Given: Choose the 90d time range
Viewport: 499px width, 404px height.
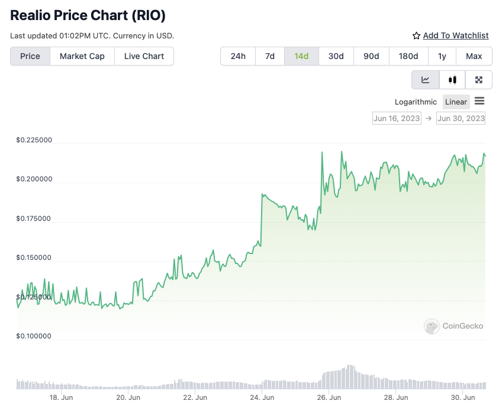Looking at the screenshot, I should coord(371,56).
